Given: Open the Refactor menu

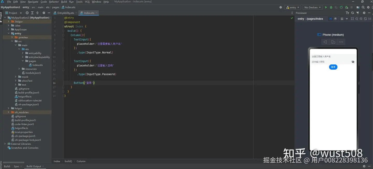Looking at the screenshot, I should 54,2.
